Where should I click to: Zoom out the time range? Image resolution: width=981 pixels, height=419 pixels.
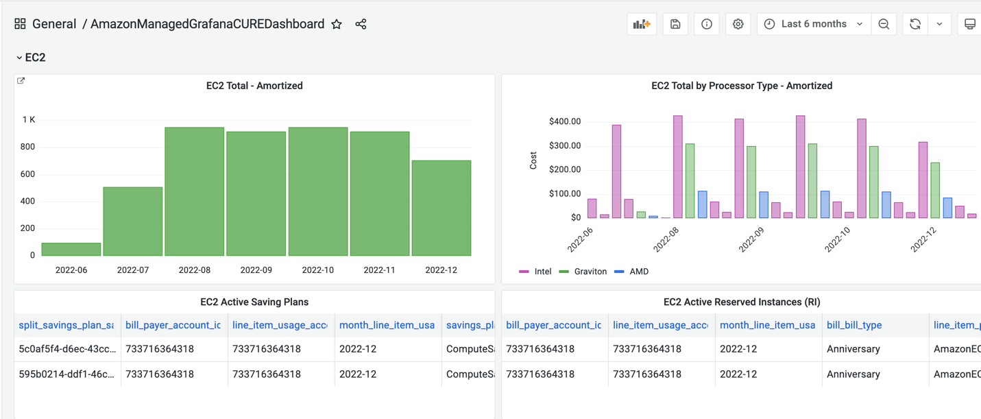884,23
